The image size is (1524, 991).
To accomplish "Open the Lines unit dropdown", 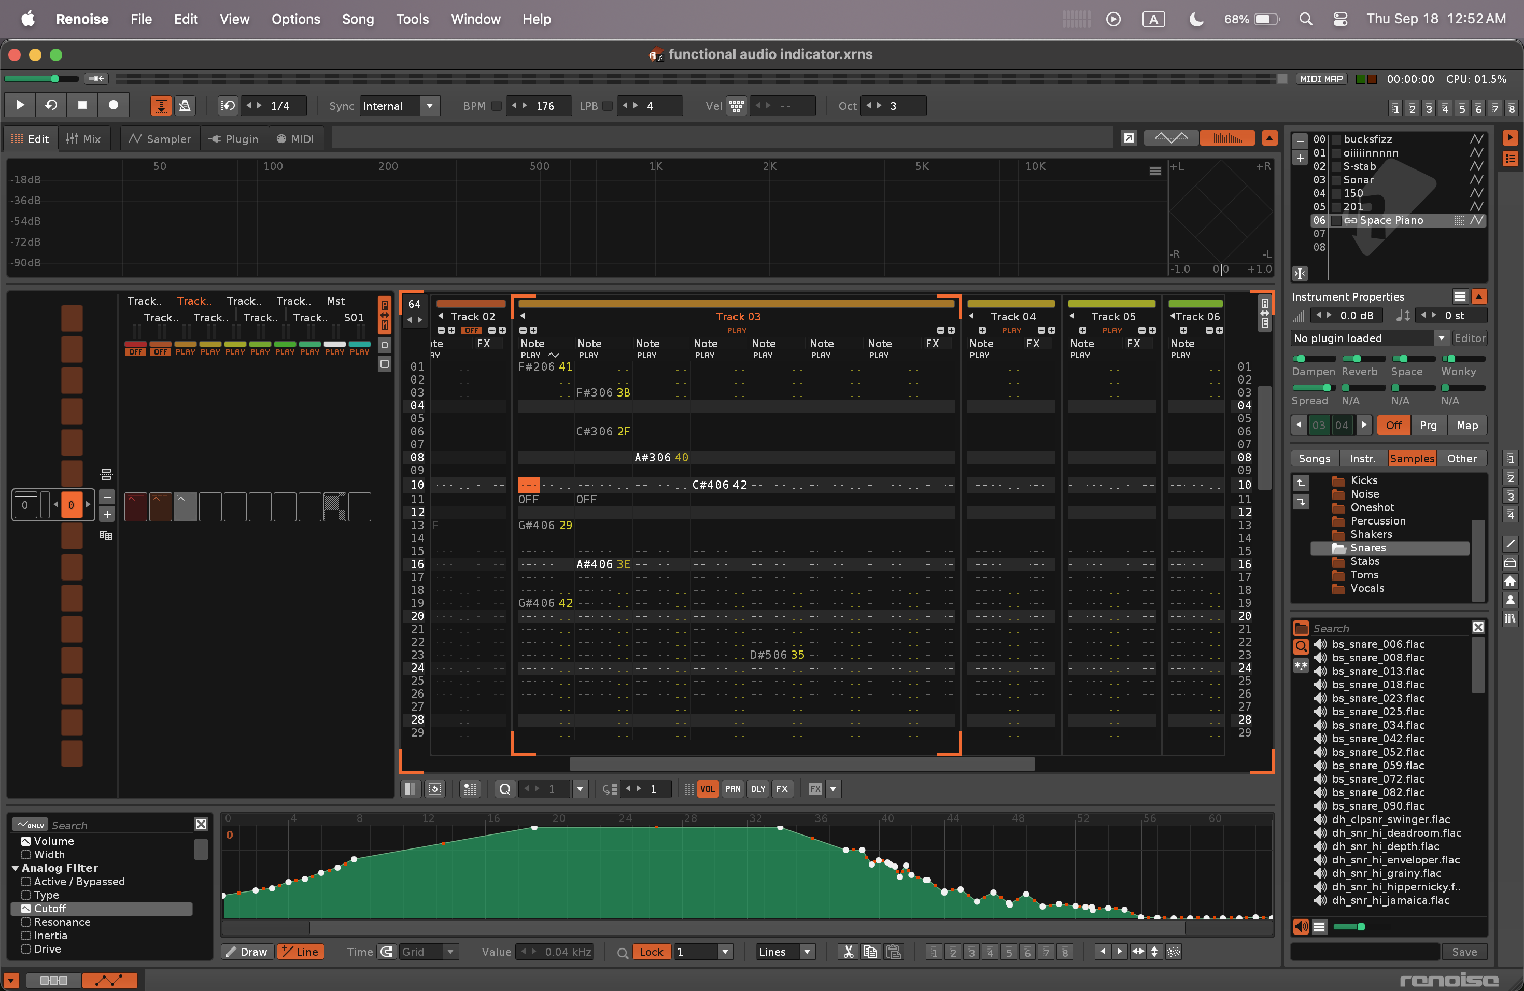I will [784, 952].
